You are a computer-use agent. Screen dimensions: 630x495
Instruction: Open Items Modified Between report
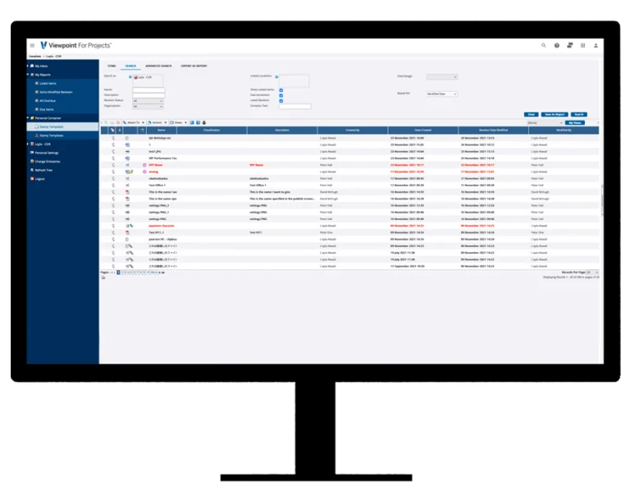pos(54,92)
